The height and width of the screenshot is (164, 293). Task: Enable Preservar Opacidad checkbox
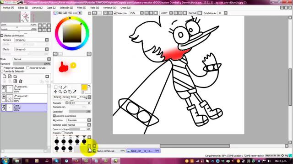pos(2,68)
